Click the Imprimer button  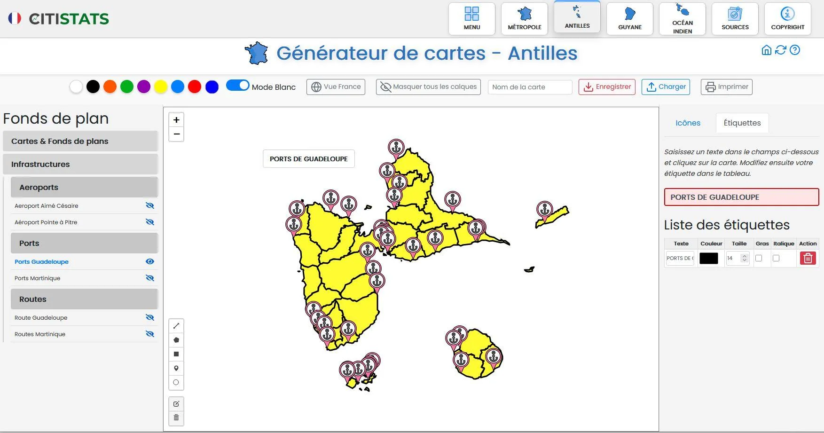coord(726,87)
